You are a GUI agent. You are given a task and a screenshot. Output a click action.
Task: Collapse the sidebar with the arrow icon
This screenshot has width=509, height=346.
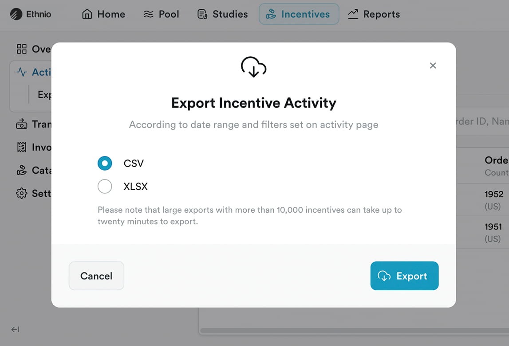(15, 330)
